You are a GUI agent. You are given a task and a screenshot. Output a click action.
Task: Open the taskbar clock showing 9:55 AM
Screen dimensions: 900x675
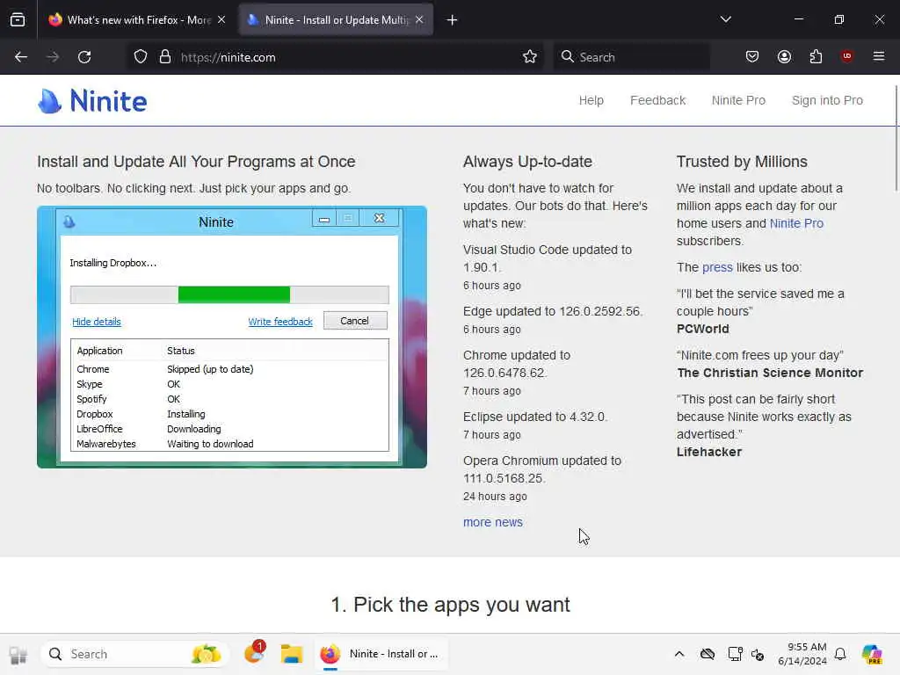coord(802,654)
